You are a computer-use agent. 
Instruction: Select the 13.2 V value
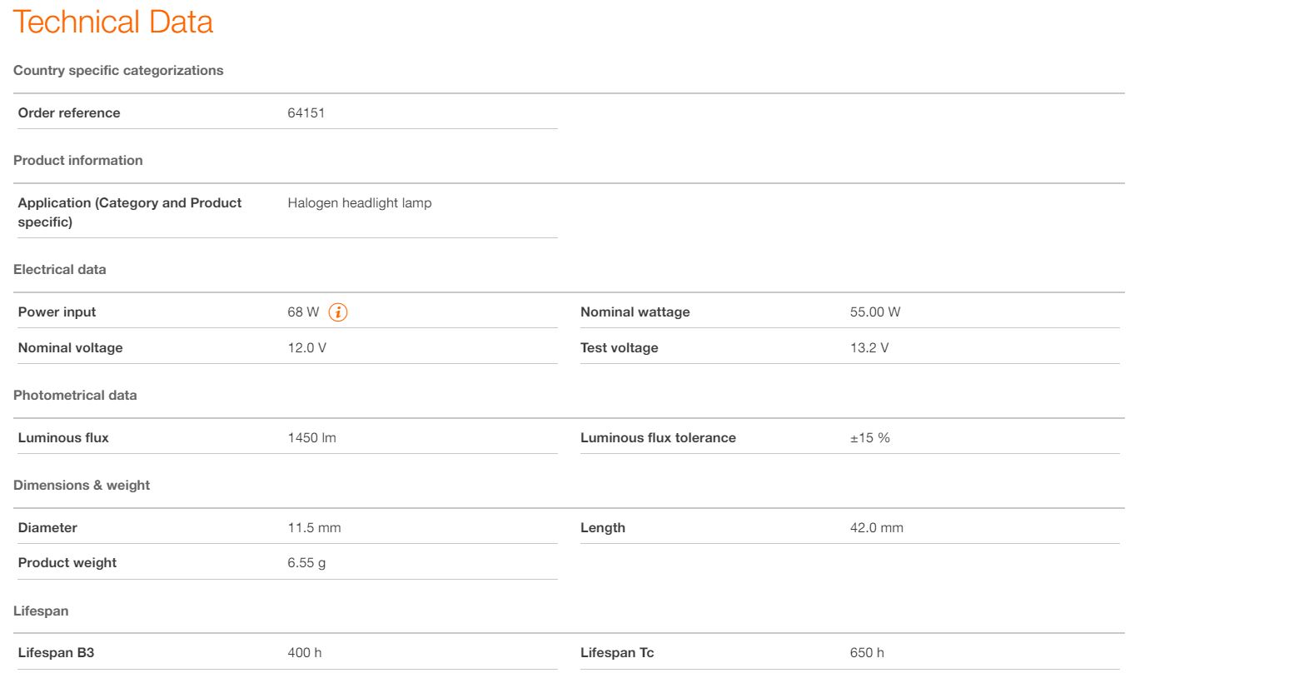(x=869, y=348)
